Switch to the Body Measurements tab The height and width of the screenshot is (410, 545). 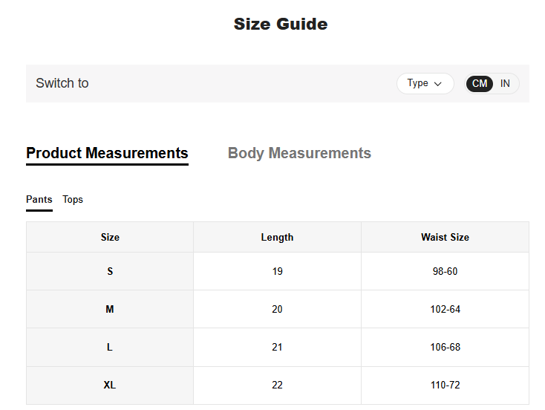click(299, 153)
